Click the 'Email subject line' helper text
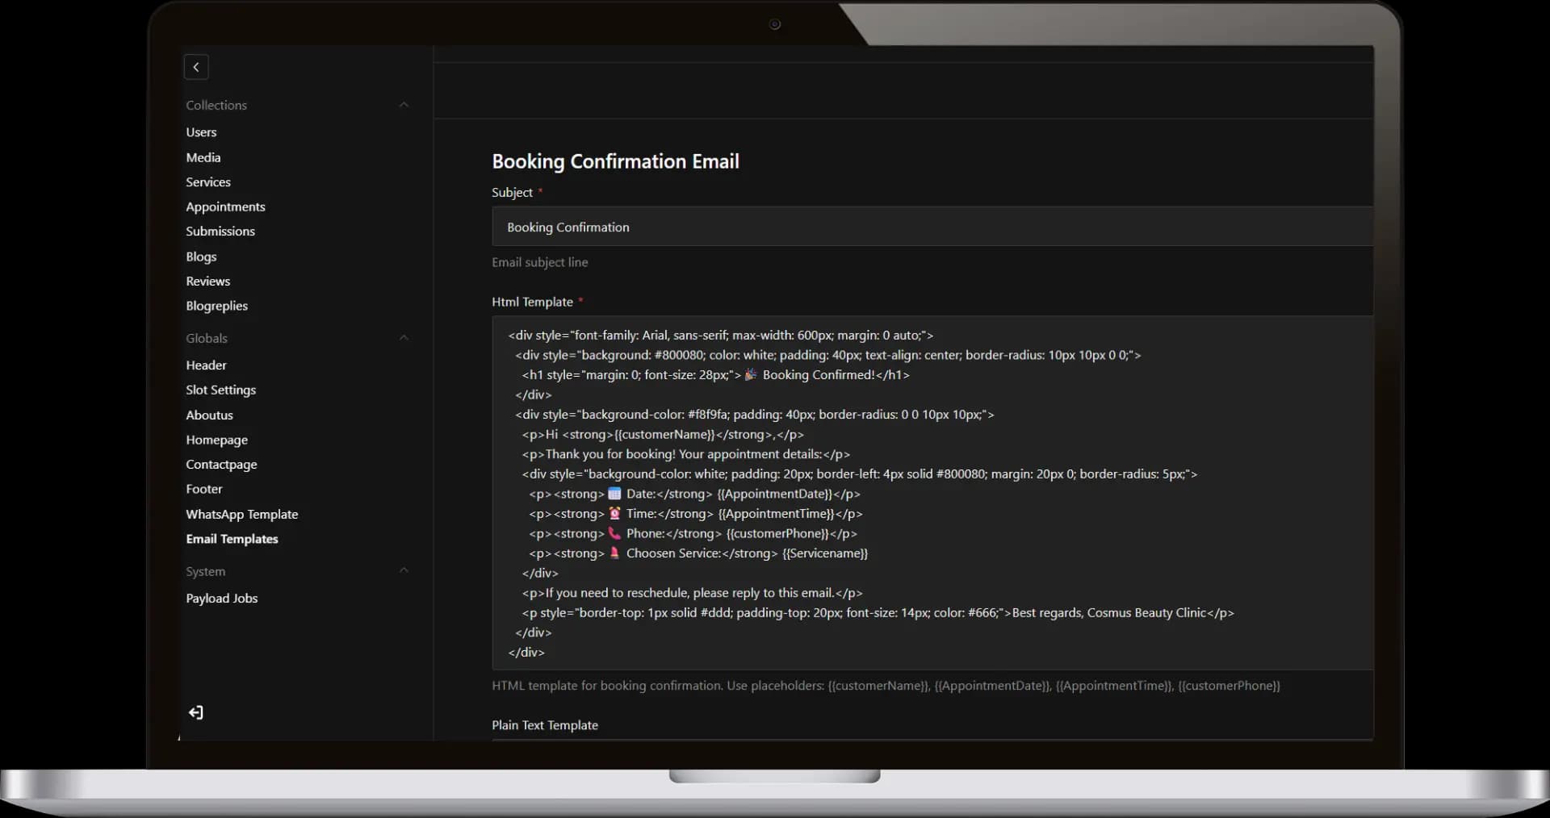This screenshot has height=818, width=1550. (540, 262)
